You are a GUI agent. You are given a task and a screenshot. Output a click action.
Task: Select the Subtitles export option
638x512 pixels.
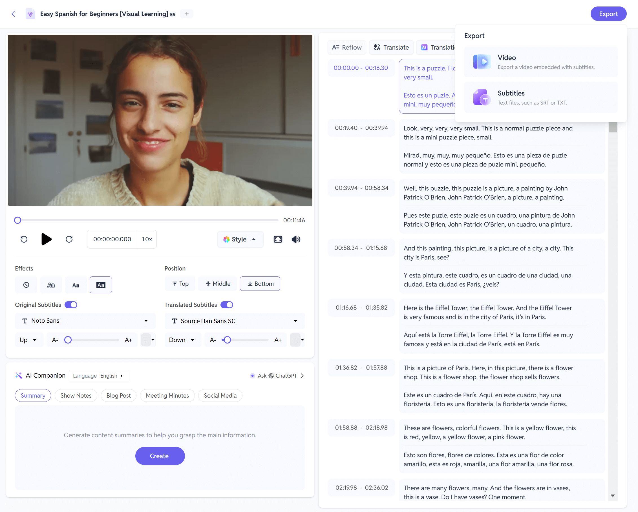tap(541, 97)
